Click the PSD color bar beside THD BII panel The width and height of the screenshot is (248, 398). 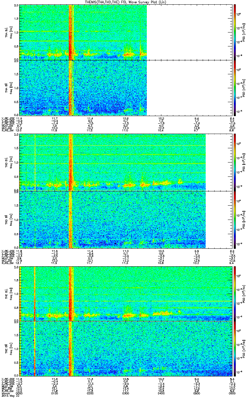click(234, 219)
